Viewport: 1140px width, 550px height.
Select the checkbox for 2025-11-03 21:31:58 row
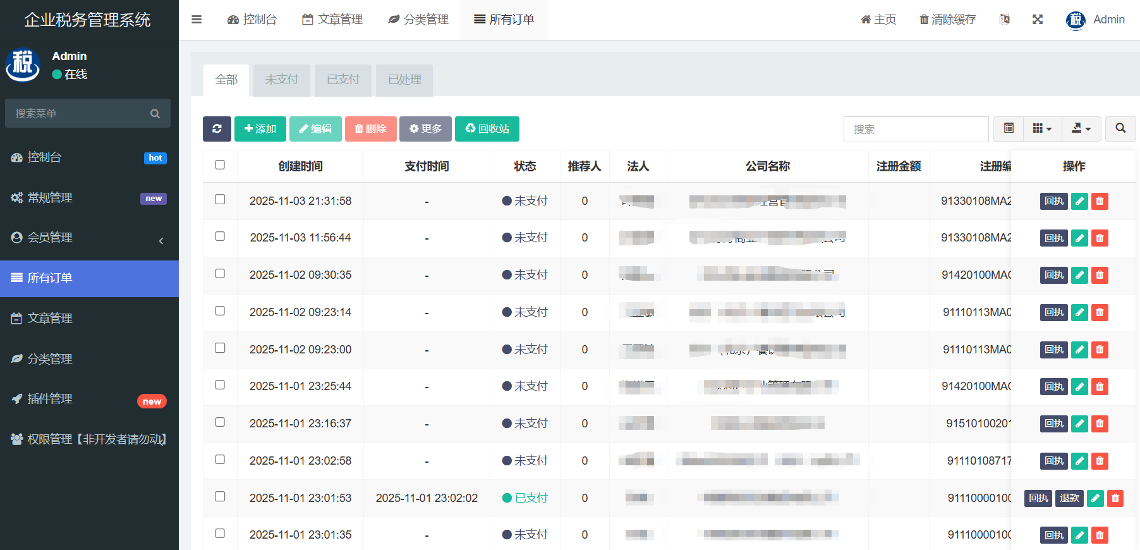[x=220, y=200]
